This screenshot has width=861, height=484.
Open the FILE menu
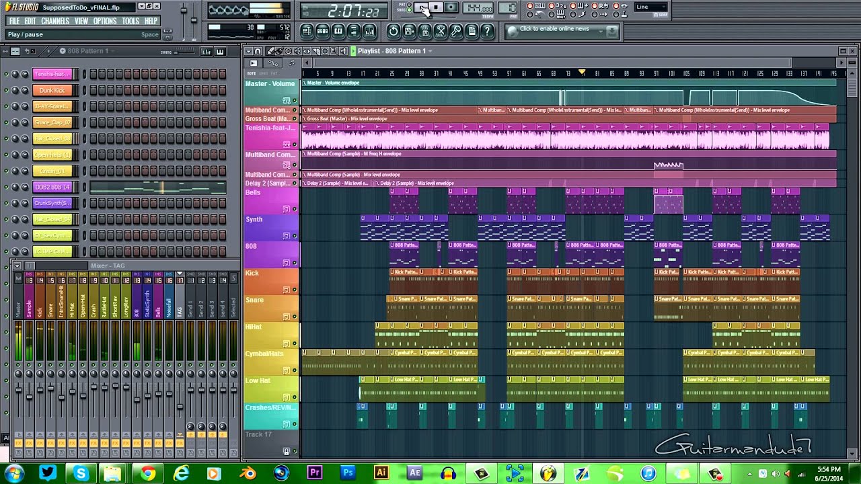[x=14, y=21]
